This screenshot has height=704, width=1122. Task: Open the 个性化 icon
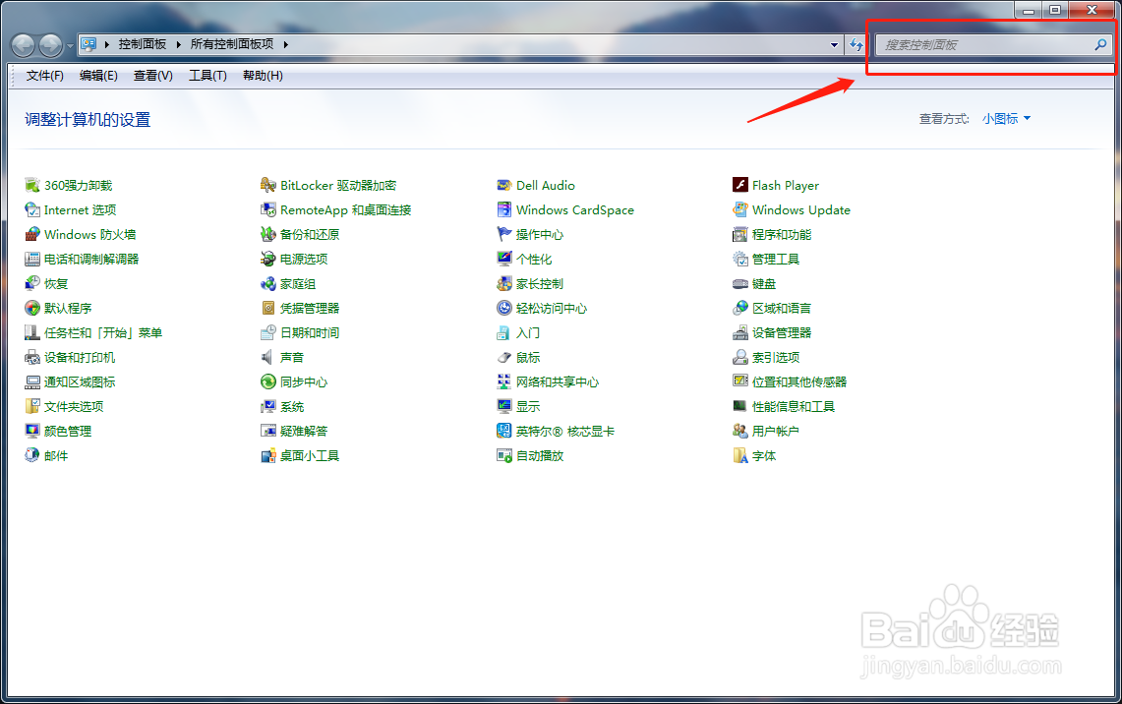coord(504,259)
